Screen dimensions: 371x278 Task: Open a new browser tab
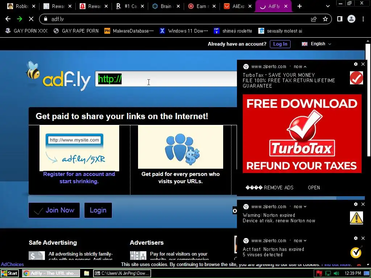[300, 7]
